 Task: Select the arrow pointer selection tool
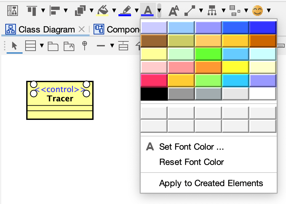(14, 46)
